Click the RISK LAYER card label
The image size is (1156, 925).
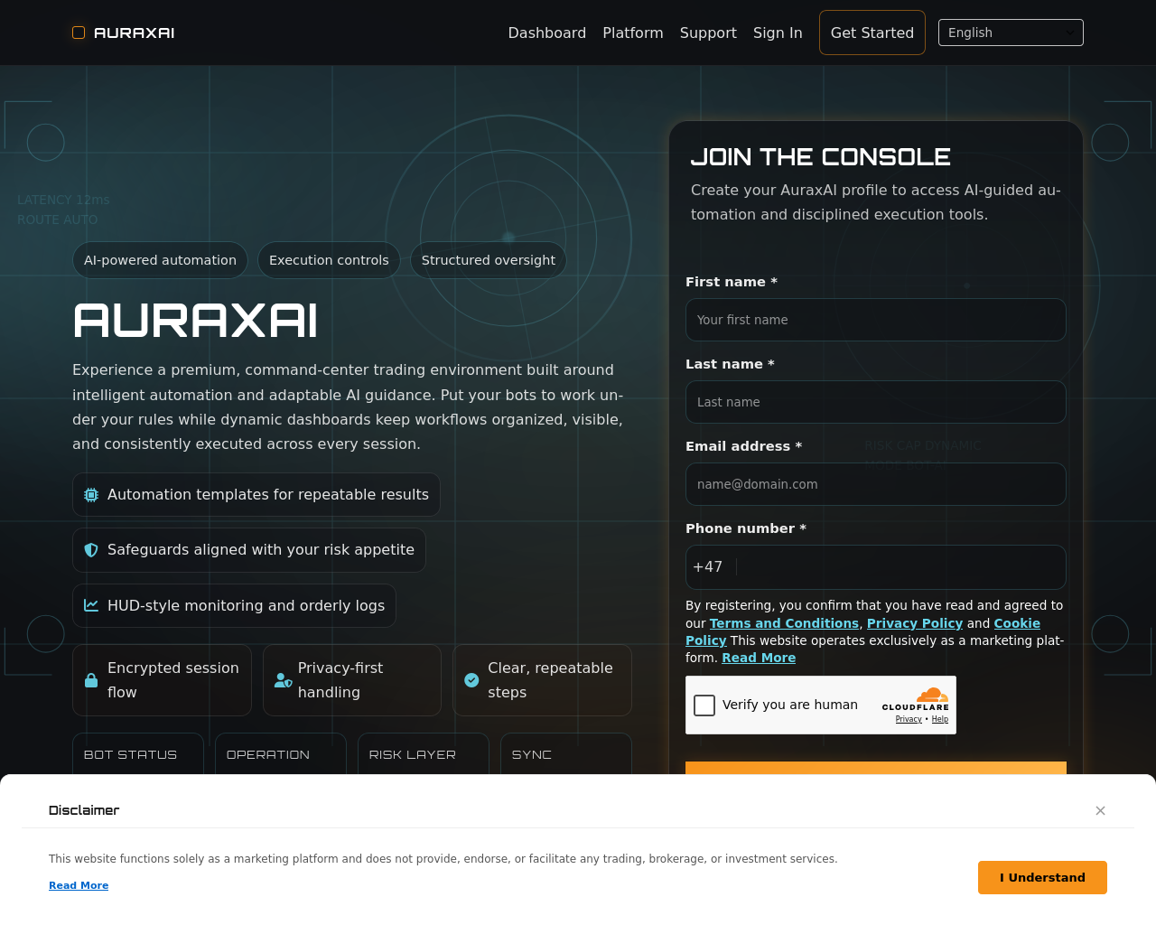point(413,754)
